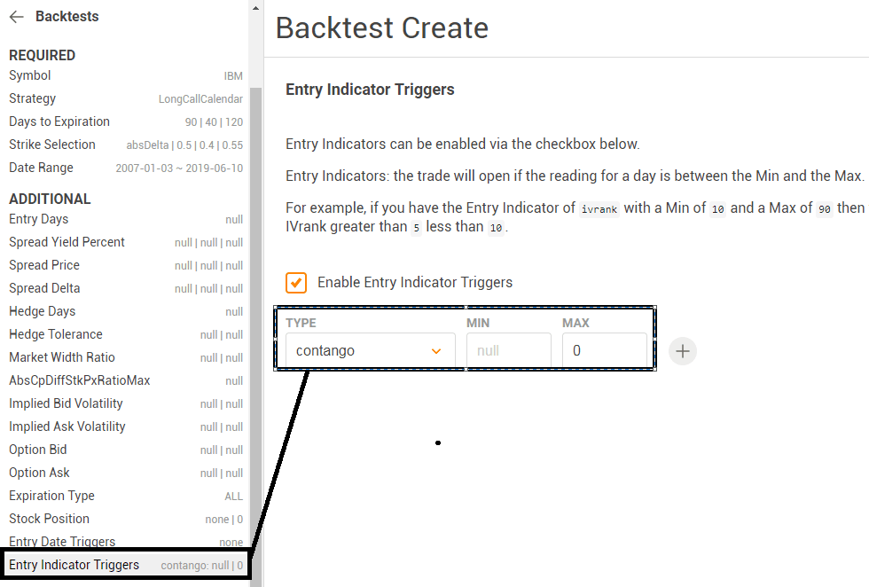Select Strike Selection in sidebar
869x587 pixels.
click(126, 145)
